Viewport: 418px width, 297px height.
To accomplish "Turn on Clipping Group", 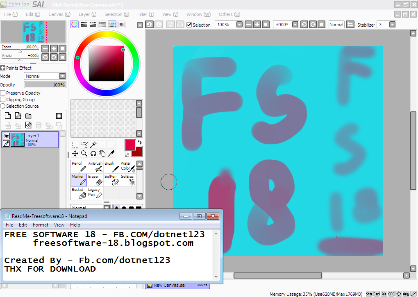I will 3,100.
